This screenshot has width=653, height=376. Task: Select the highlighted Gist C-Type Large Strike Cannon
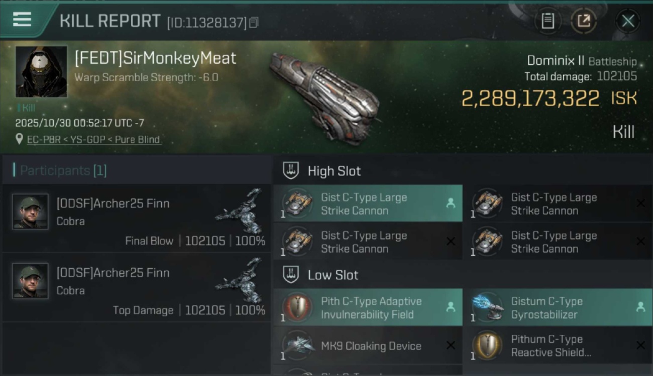pyautogui.click(x=368, y=204)
